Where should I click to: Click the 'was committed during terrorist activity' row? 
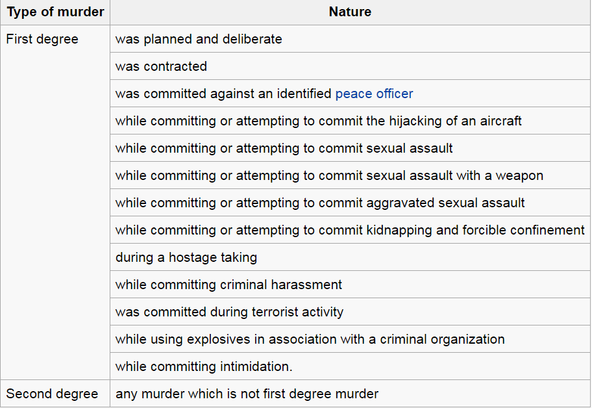tap(229, 312)
